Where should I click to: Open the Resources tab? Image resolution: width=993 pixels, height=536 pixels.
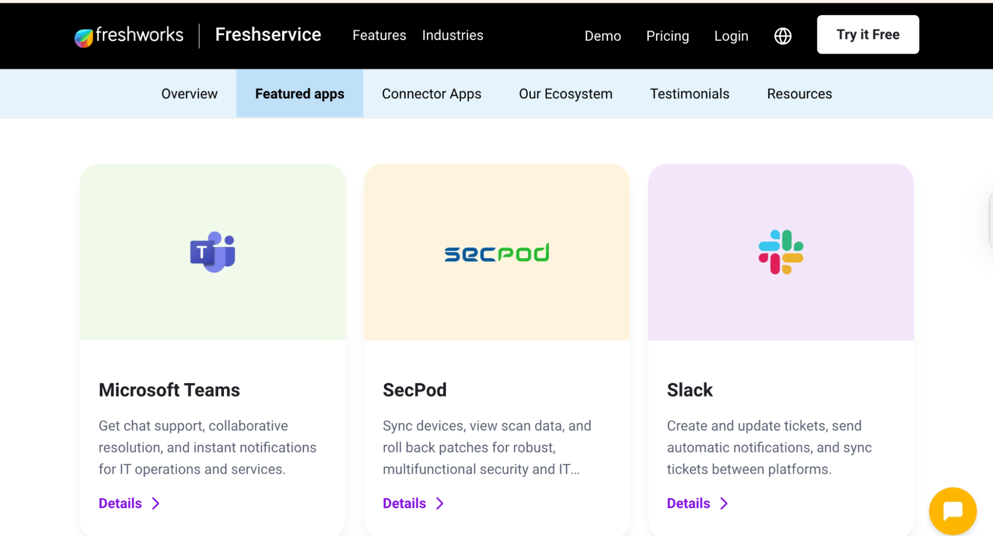(799, 93)
